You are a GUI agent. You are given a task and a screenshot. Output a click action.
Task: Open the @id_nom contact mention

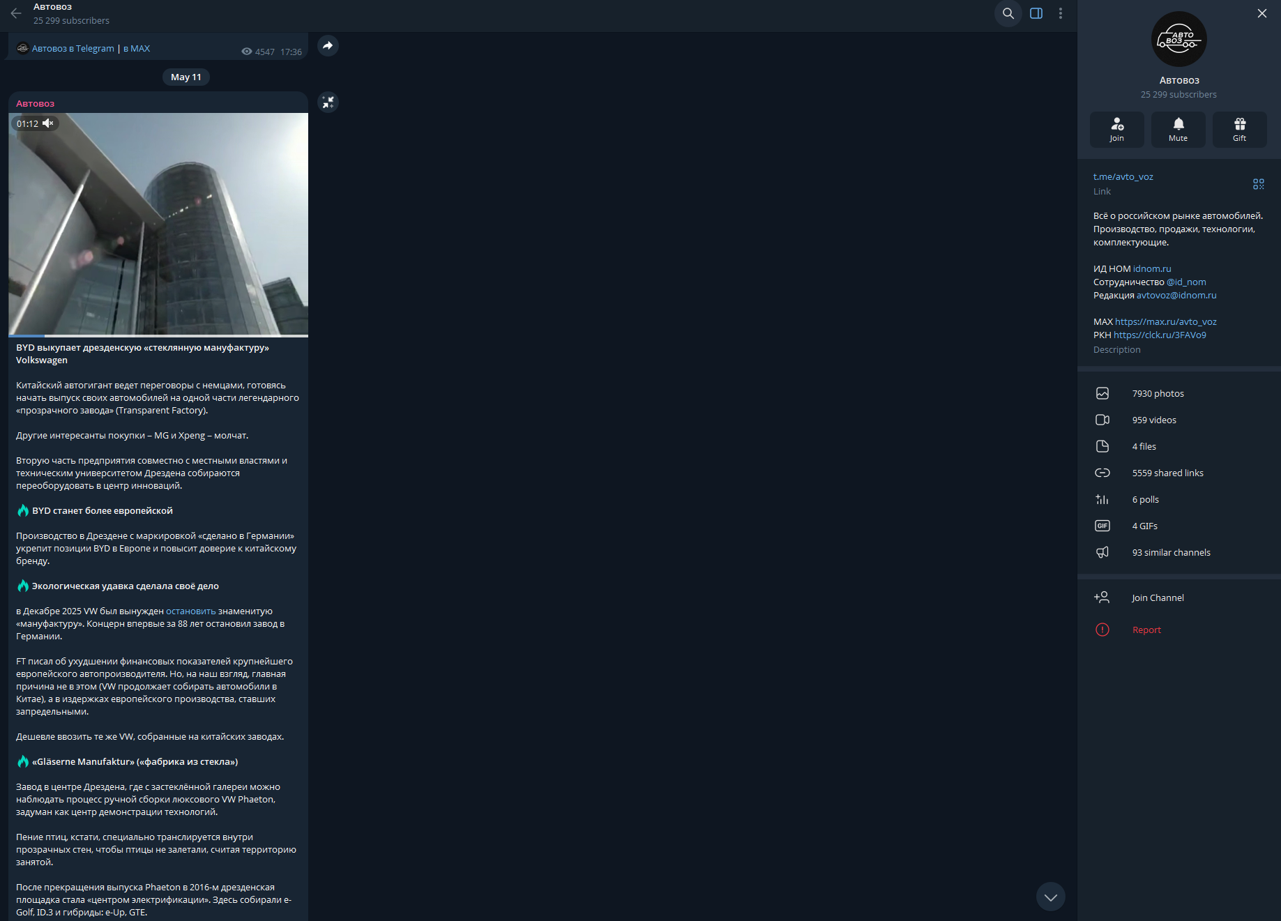click(1186, 282)
